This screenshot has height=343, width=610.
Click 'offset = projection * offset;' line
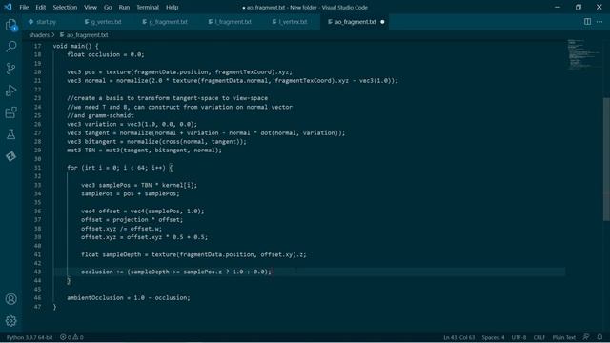tap(132, 220)
